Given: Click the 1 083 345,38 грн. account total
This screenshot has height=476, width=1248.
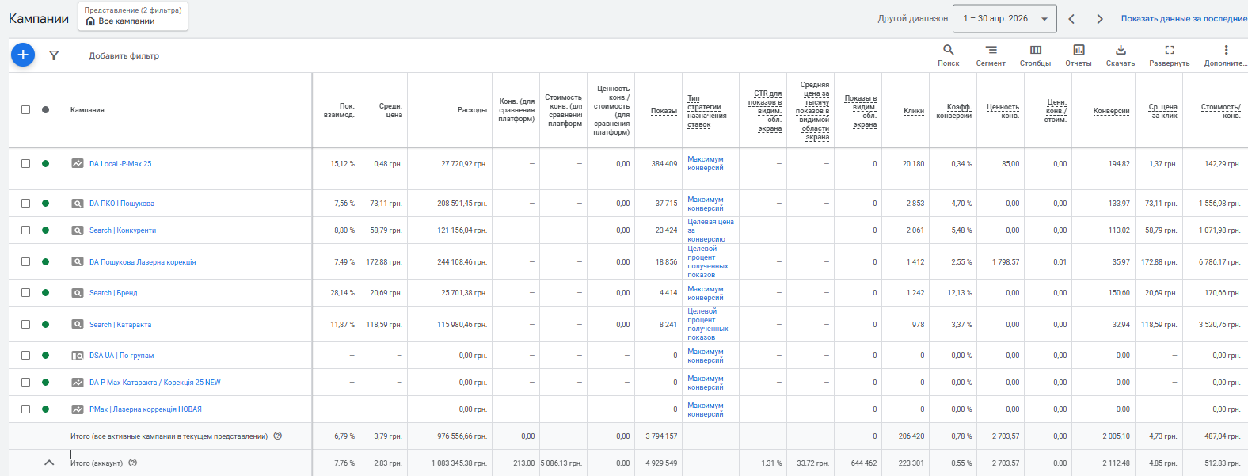Looking at the screenshot, I should pos(459,463).
